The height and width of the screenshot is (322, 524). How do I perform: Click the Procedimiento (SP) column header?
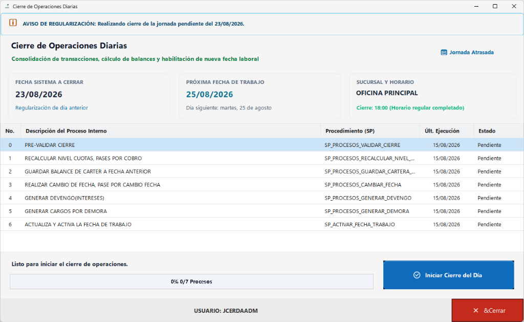tap(370, 131)
